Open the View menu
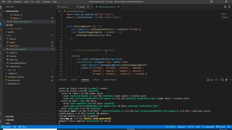This screenshot has width=232, height=130. click(26, 2)
